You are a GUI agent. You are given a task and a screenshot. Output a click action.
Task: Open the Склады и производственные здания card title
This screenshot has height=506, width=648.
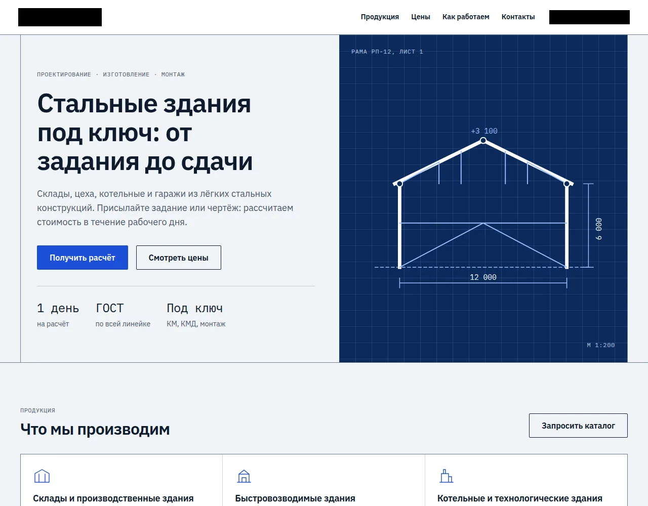(x=113, y=498)
